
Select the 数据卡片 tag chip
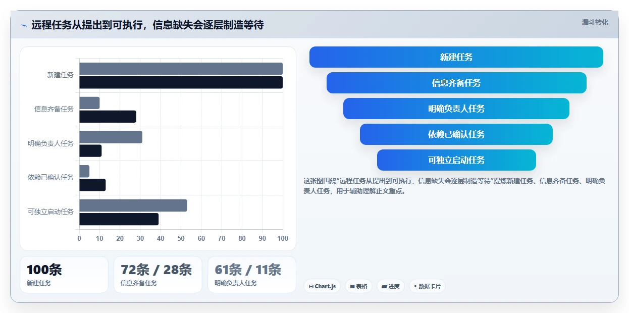click(x=427, y=286)
